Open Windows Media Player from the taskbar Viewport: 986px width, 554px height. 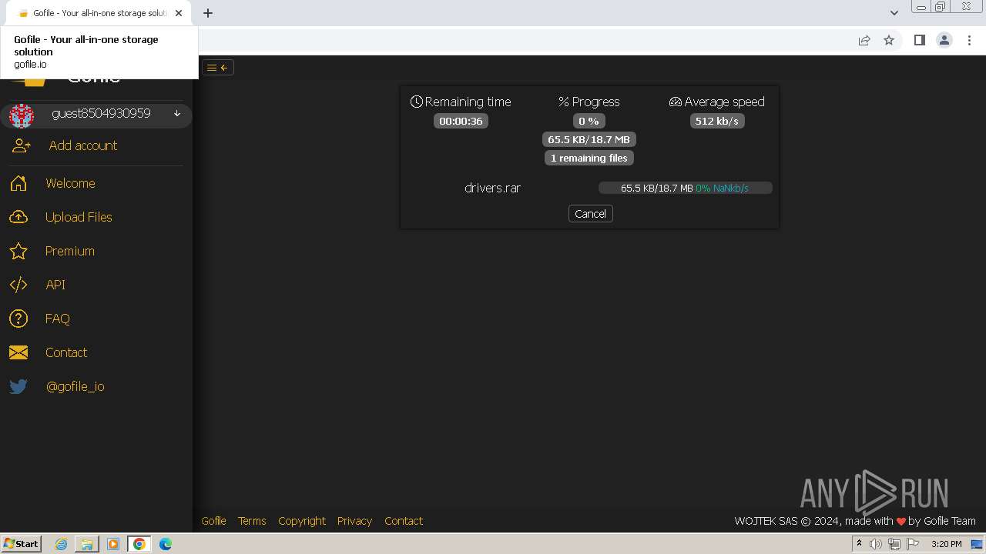click(113, 544)
